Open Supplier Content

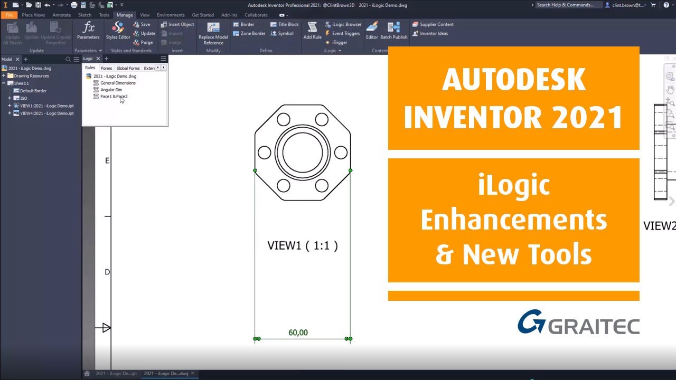(433, 24)
